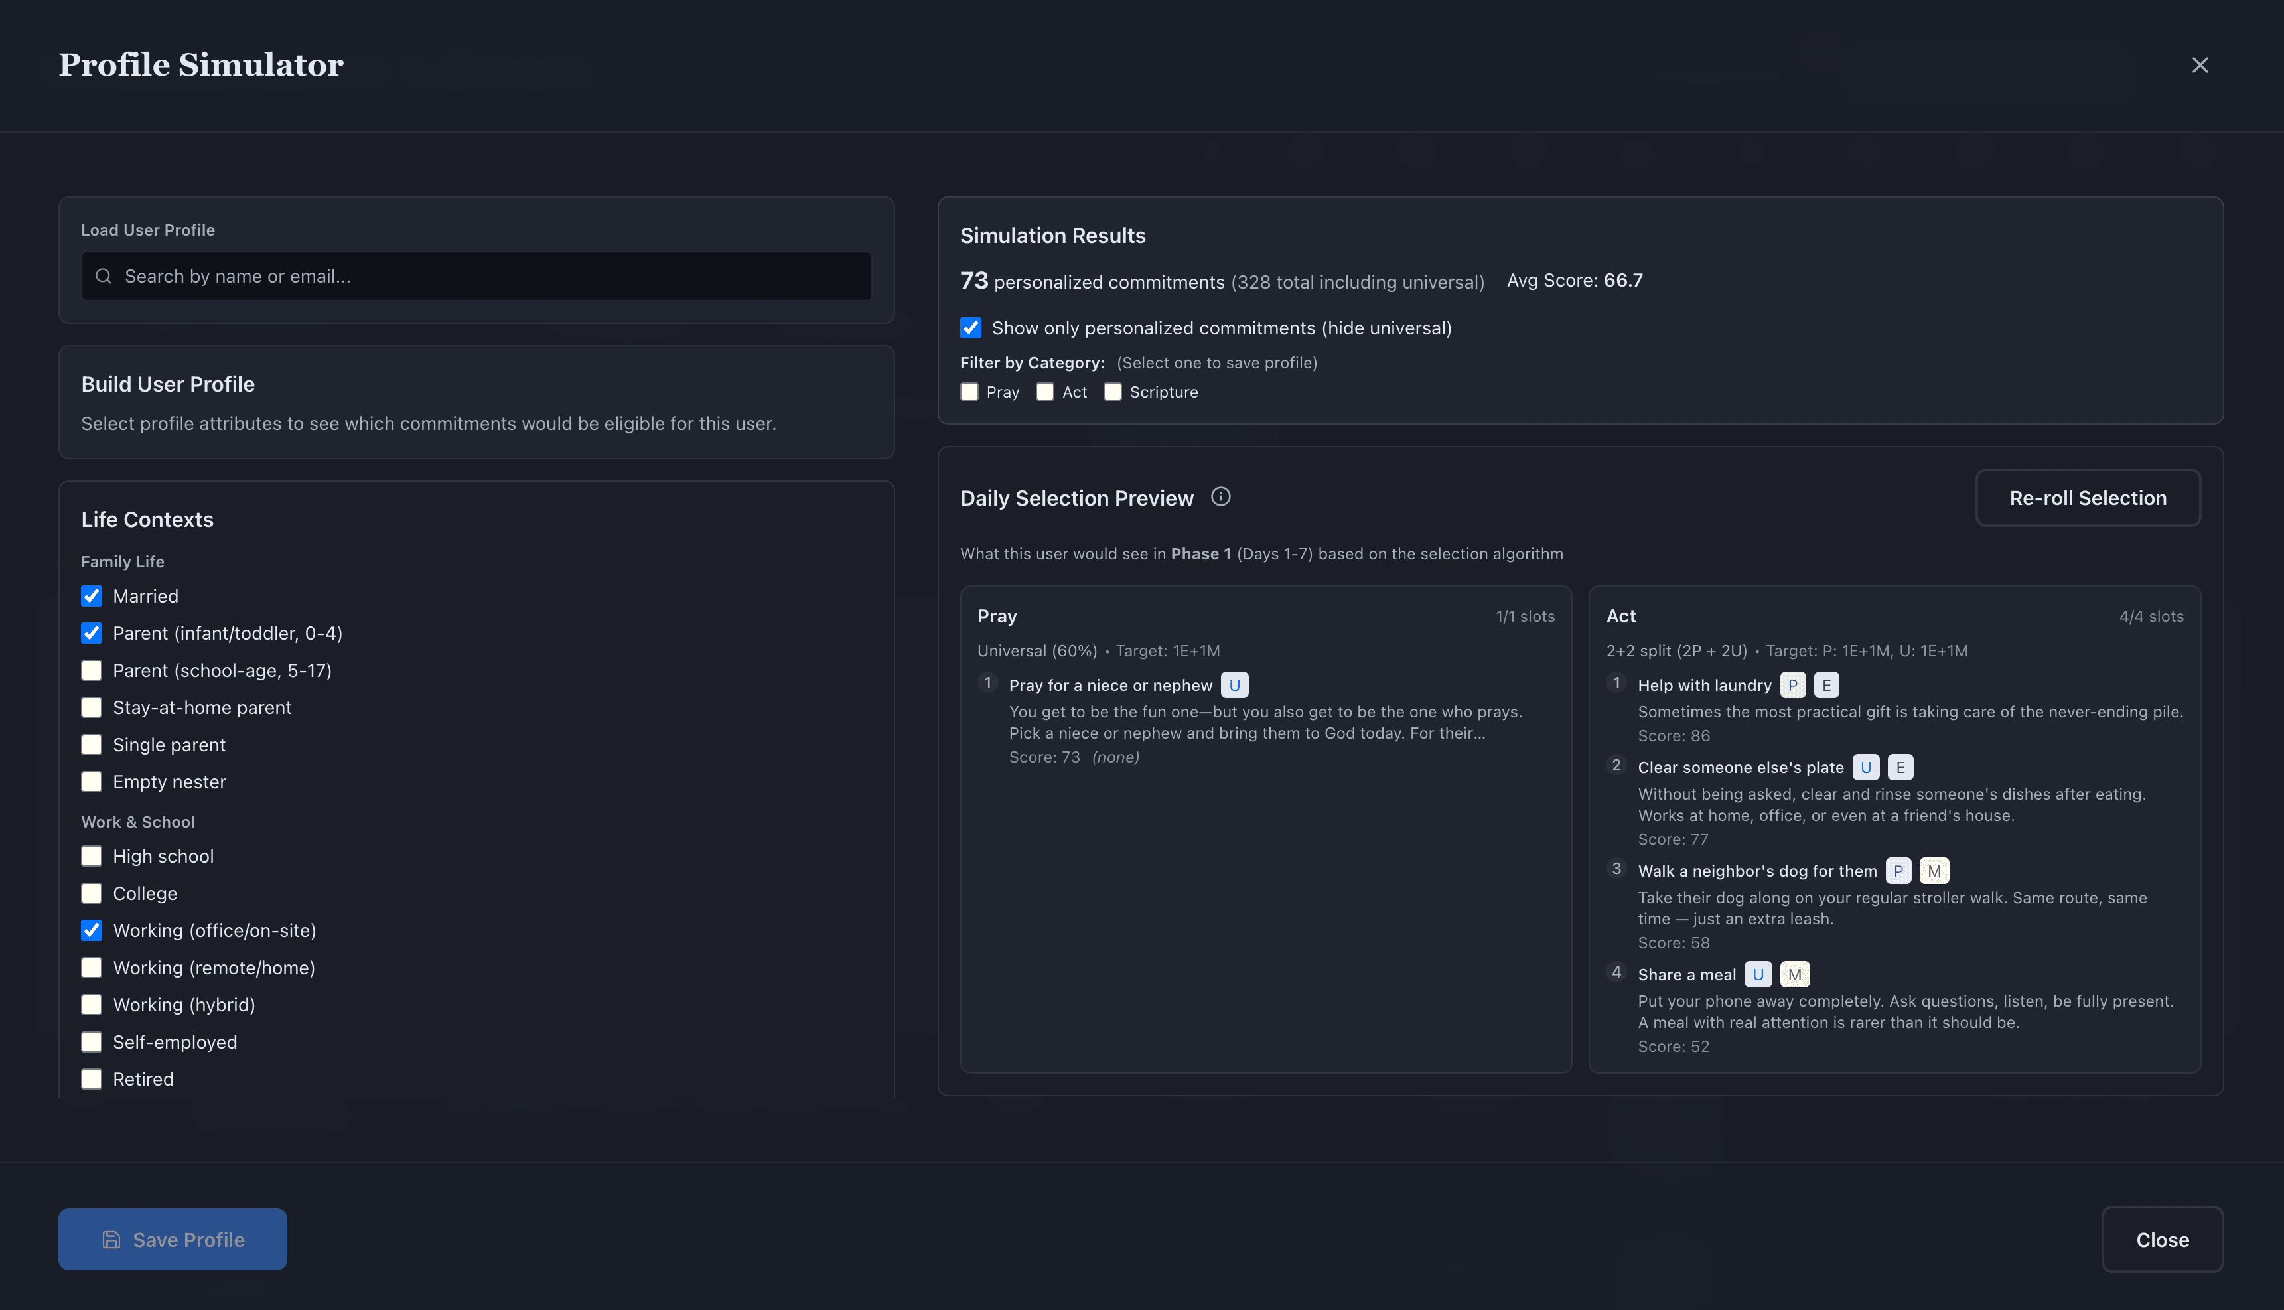Screen dimensions: 2284x1310
Task: Open the Daily Selection Preview info icon
Action: [x=1220, y=496]
